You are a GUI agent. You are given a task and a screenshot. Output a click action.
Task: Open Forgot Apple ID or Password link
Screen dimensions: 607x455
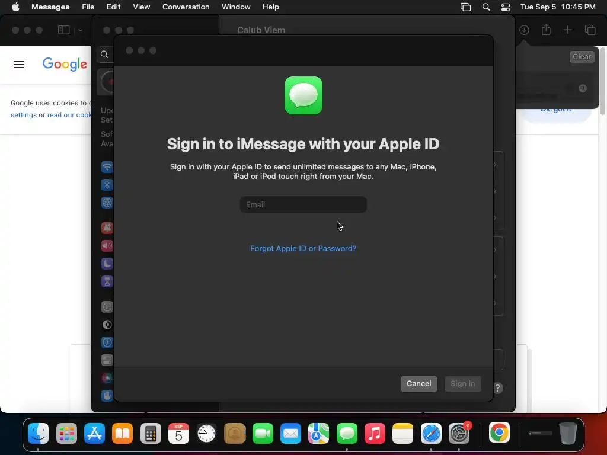pos(303,248)
